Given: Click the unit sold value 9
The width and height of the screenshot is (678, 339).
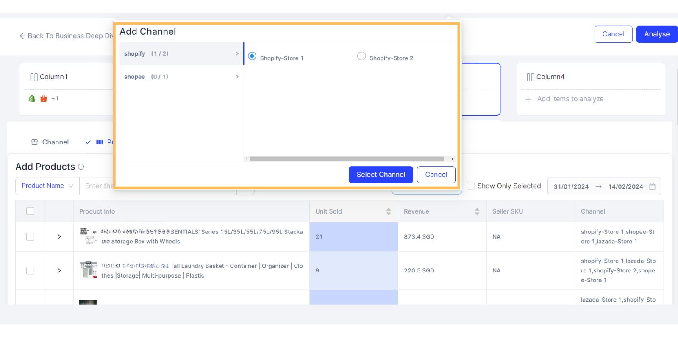Looking at the screenshot, I should (x=317, y=270).
